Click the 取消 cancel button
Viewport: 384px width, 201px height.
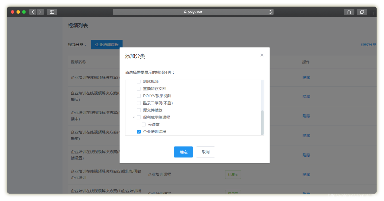coord(206,152)
